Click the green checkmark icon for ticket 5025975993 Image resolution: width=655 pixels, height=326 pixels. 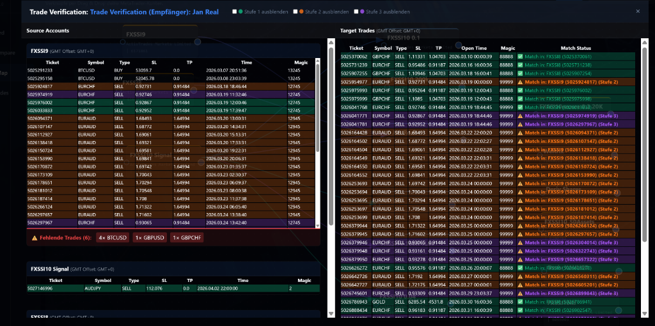click(521, 91)
